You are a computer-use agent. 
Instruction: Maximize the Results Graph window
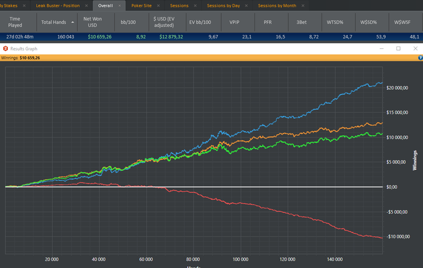click(398, 48)
